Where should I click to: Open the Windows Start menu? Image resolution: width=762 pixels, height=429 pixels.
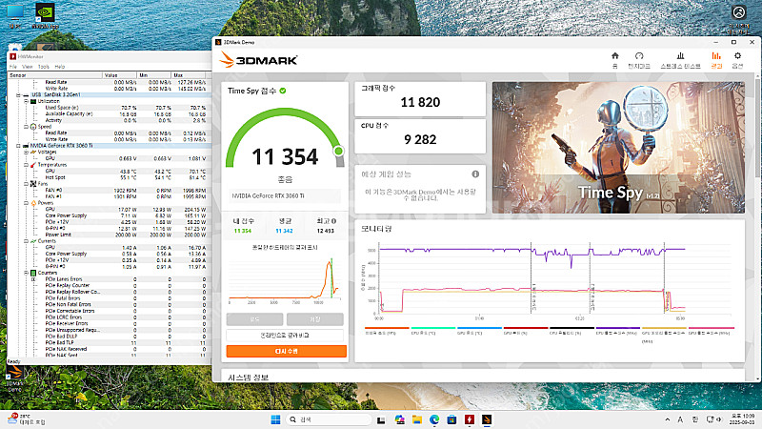[275, 419]
